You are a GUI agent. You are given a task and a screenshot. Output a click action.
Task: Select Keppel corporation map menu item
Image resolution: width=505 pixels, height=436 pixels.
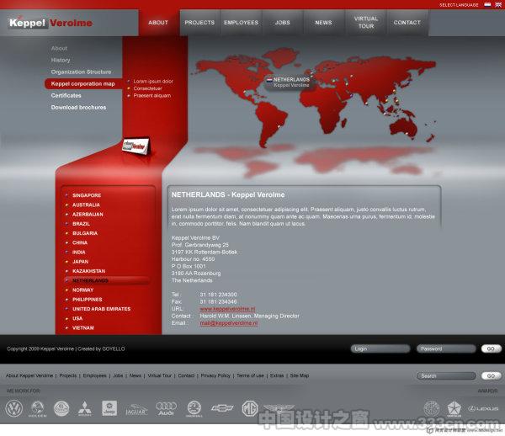pos(83,83)
